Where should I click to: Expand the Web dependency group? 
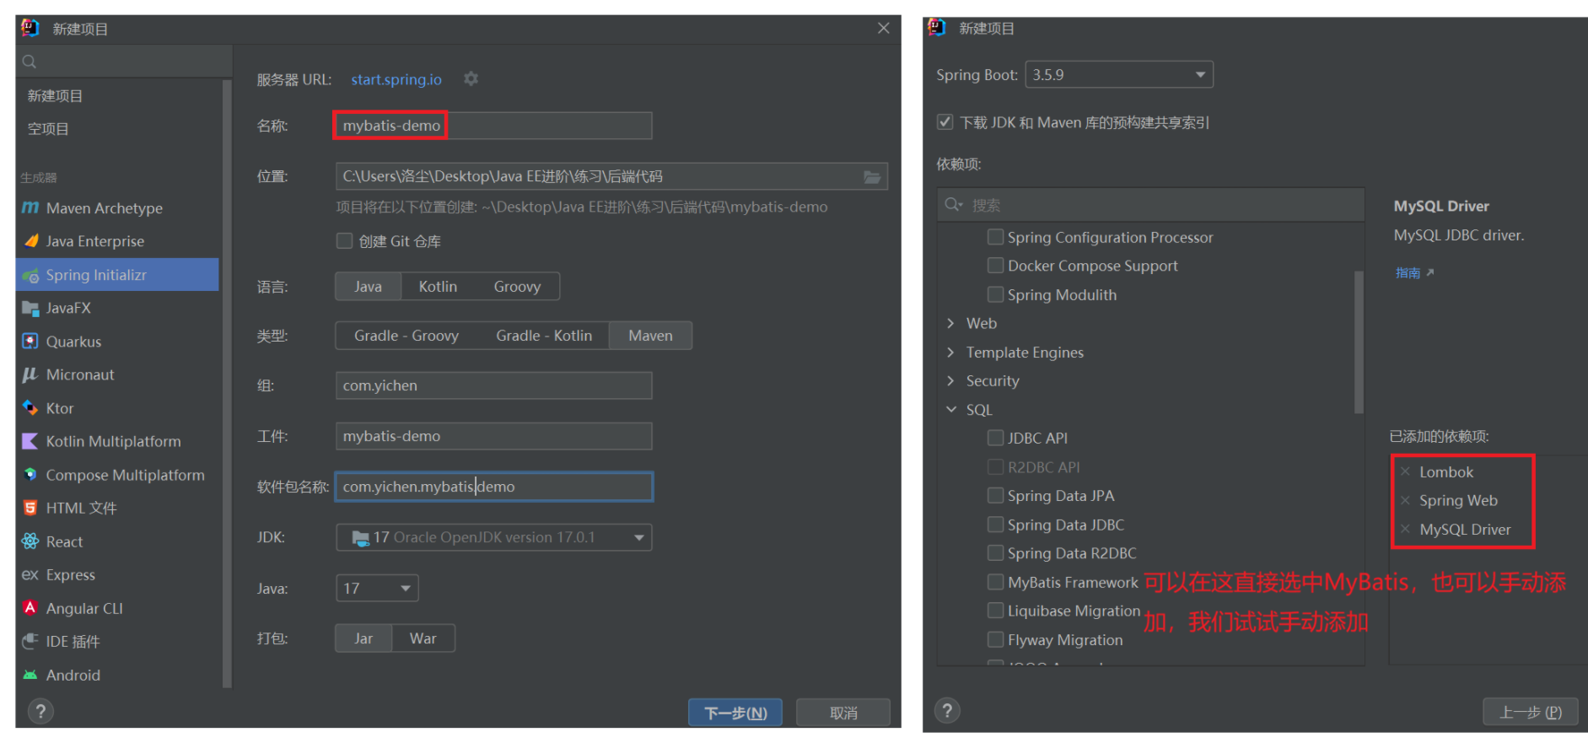(x=950, y=323)
